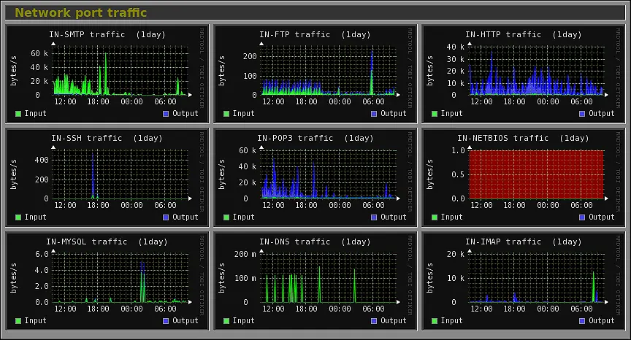This screenshot has width=631, height=340.
Task: Click 'Input' legend label under IN-HTTP graph
Action: (451, 114)
